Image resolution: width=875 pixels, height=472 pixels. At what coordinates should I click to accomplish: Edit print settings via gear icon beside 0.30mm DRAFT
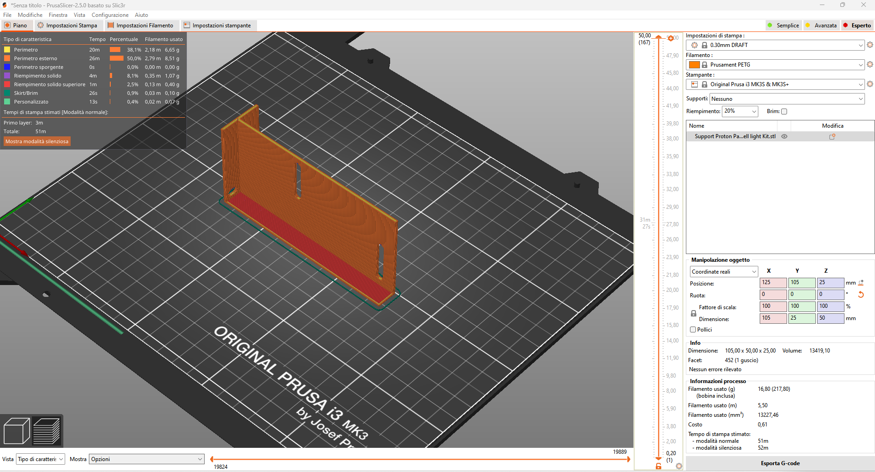pyautogui.click(x=870, y=45)
